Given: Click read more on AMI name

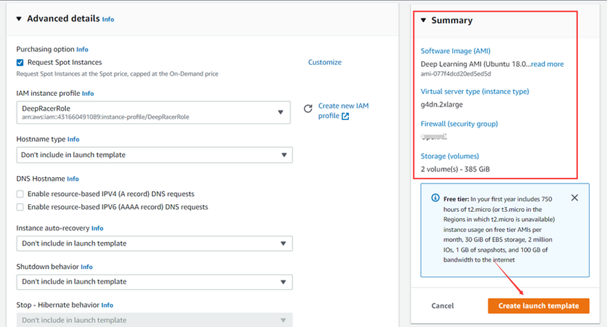Looking at the screenshot, I should tap(547, 64).
